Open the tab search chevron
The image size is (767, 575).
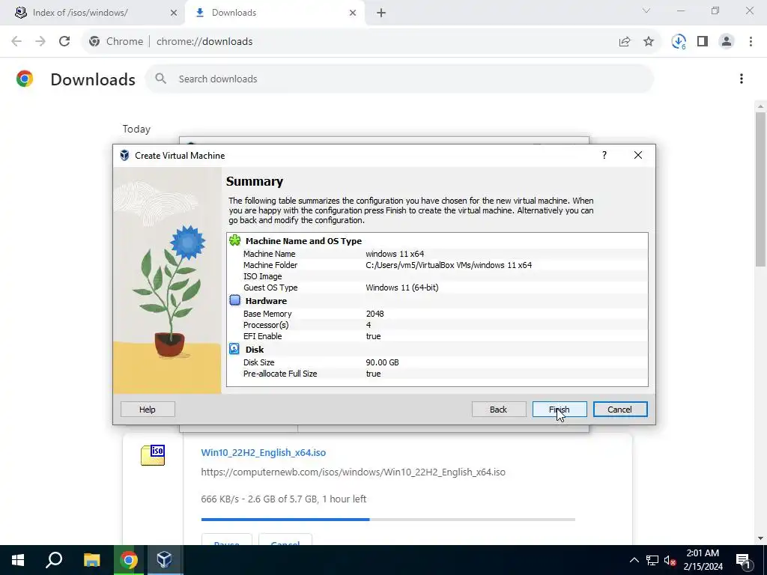pos(646,10)
